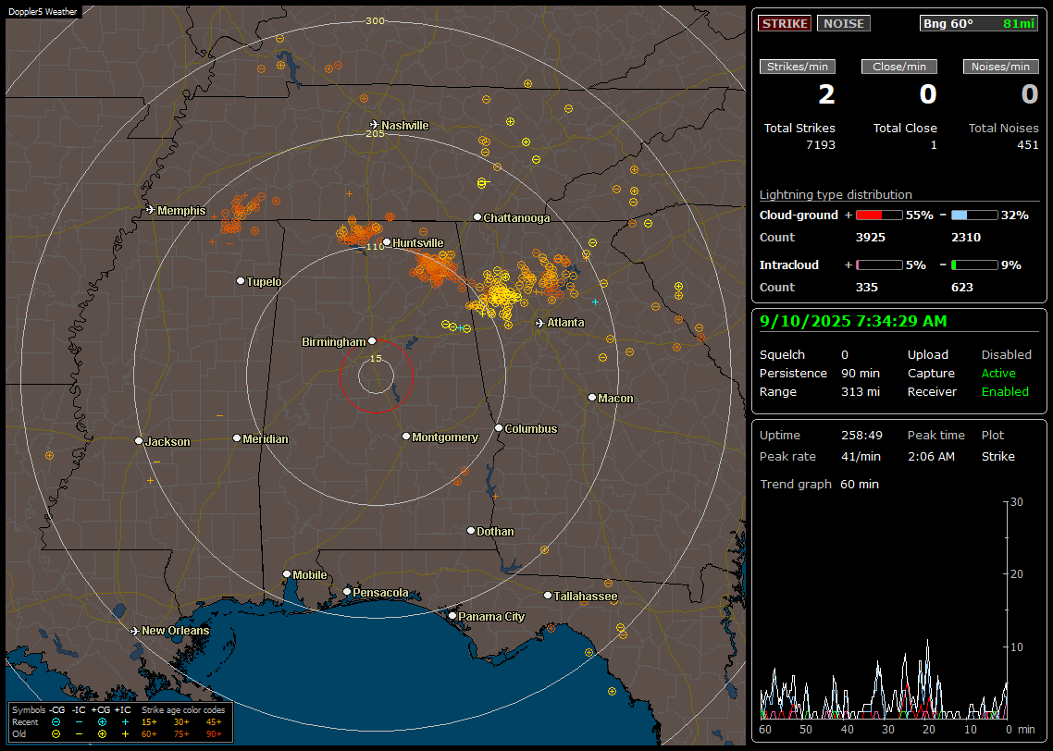Viewport: 1053px width, 751px height.
Task: Click the Total Noises value 451
Action: pos(1027,145)
